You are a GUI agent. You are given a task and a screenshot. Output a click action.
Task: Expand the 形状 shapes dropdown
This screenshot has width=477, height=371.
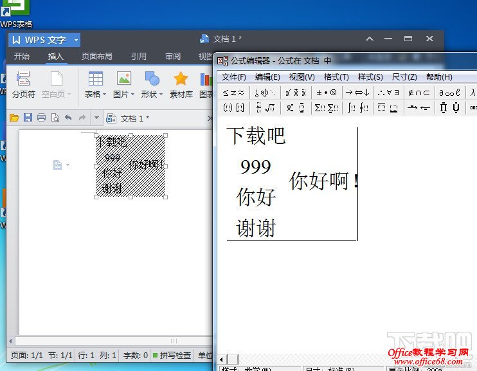tap(161, 95)
